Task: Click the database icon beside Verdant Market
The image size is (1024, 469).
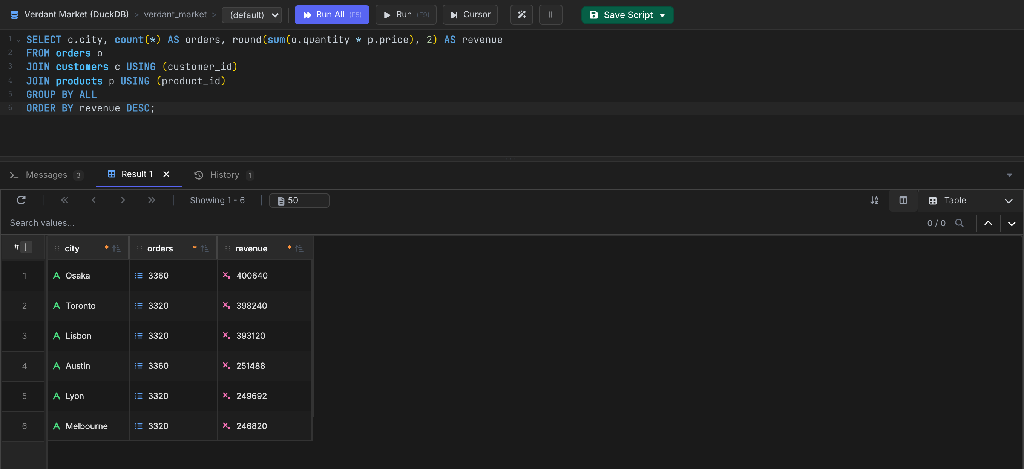Action: pyautogui.click(x=14, y=15)
